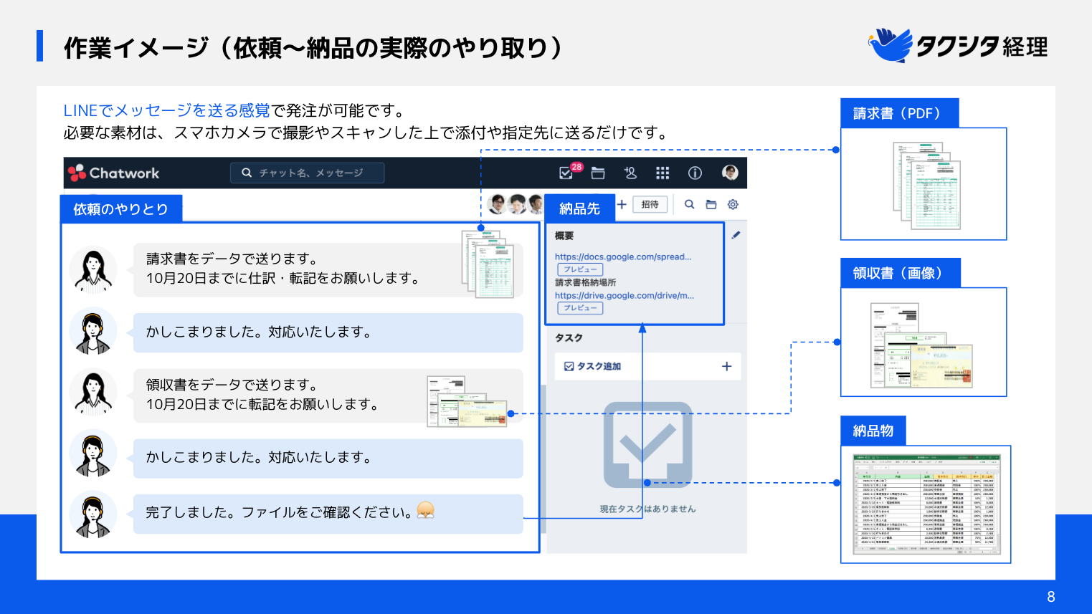Open the chat files folder beside gear
The height and width of the screenshot is (614, 1092).
(x=711, y=204)
